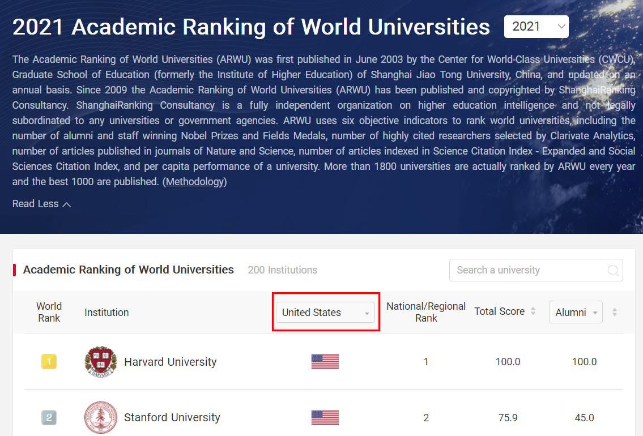Click the Total Score column header
The width and height of the screenshot is (643, 436).
pos(500,311)
